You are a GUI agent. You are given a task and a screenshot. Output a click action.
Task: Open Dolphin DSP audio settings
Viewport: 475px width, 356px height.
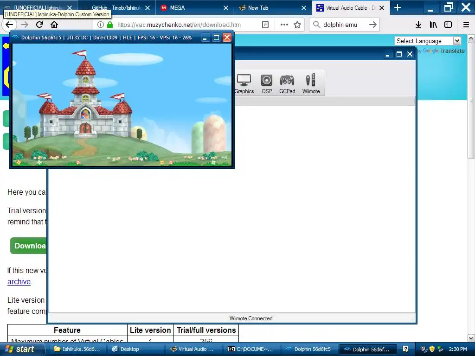tap(267, 83)
